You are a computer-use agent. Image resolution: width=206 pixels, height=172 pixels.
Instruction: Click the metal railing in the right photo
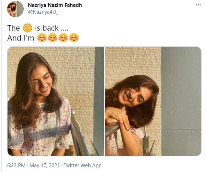(x=112, y=130)
